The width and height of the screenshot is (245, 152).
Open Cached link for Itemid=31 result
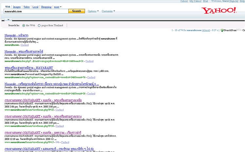pos(89,61)
